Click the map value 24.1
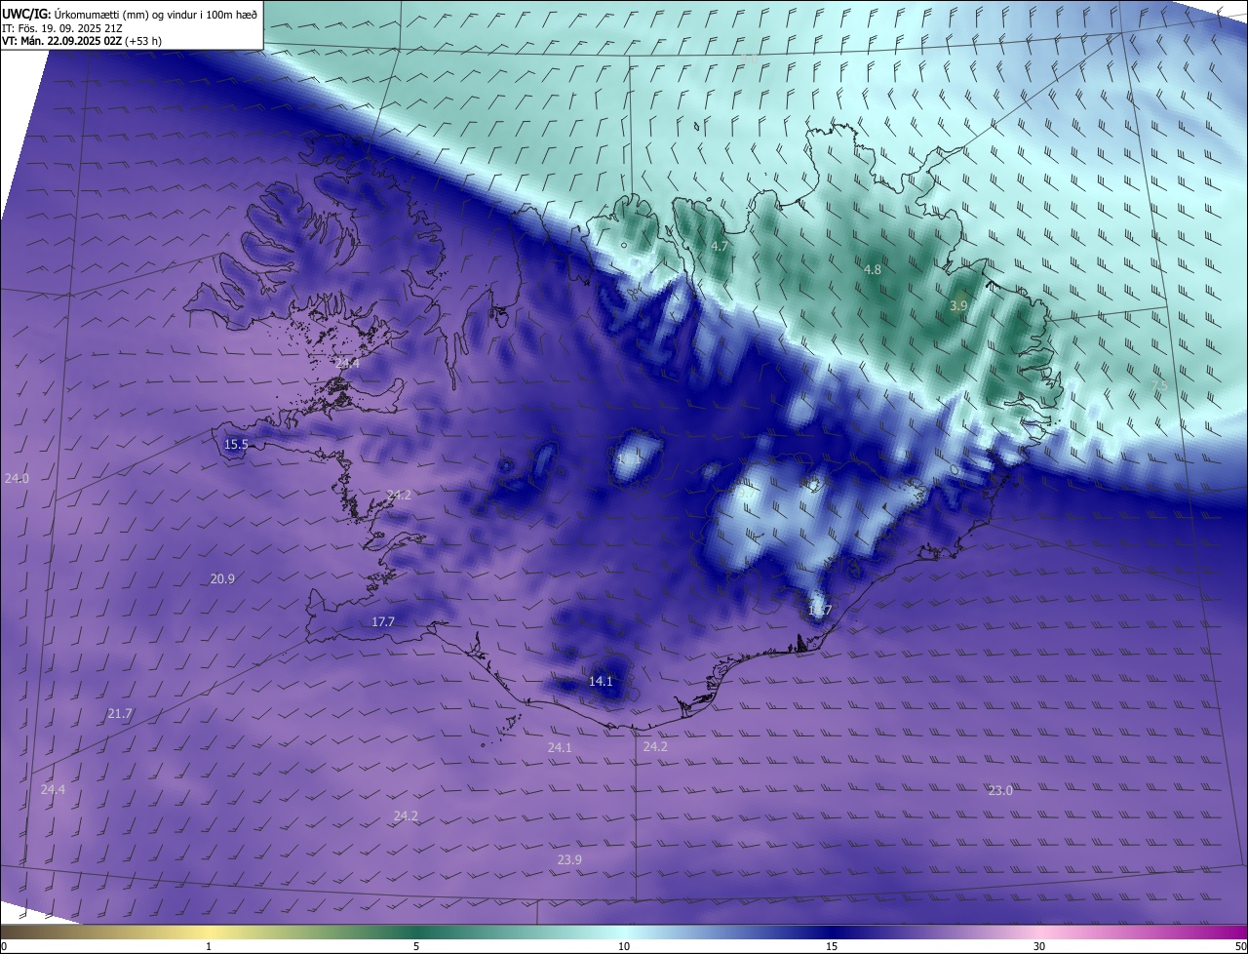The image size is (1248, 954). (x=560, y=747)
